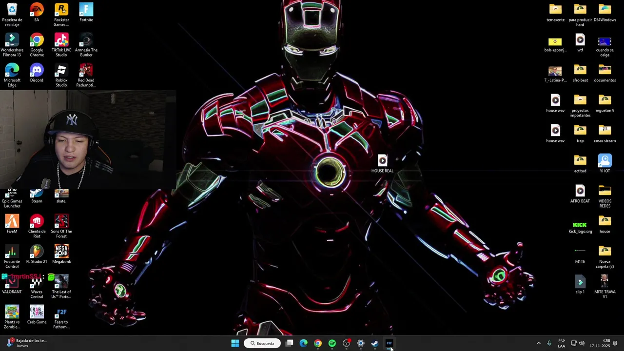This screenshot has width=624, height=351.
Task: Select the VALORANT desktop icon
Action: pos(12,285)
